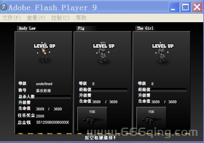Minimize the Flash Player window
The width and height of the screenshot is (204, 143).
[174, 7]
